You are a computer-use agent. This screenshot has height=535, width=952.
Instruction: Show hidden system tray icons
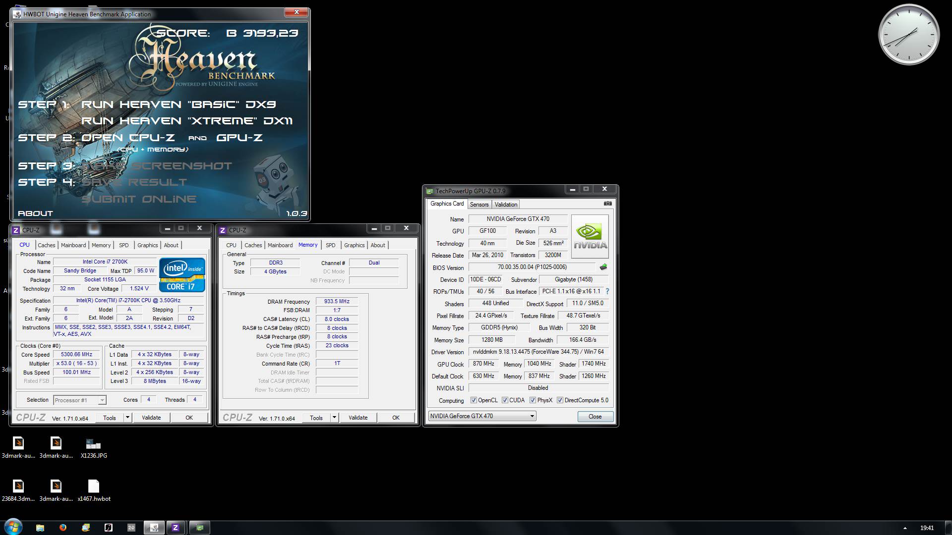click(905, 528)
